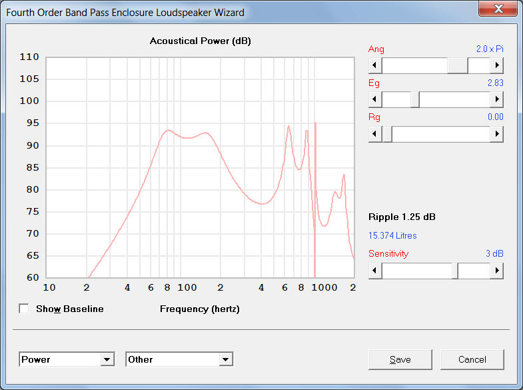Close the Loudspeaker Wizard window
The height and width of the screenshot is (390, 523).
tap(498, 9)
